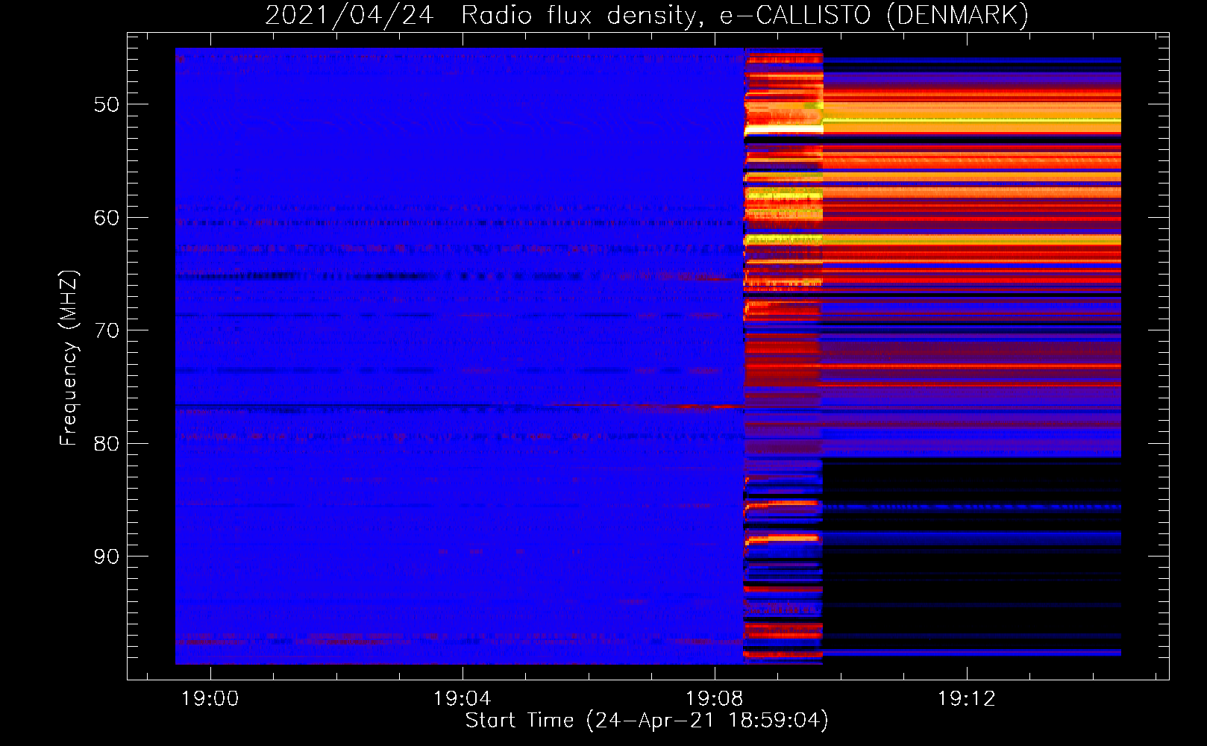Click the 'Start Time (24-Apr-21 18:59:04)' label
Image resolution: width=1207 pixels, height=746 pixels.
(647, 721)
